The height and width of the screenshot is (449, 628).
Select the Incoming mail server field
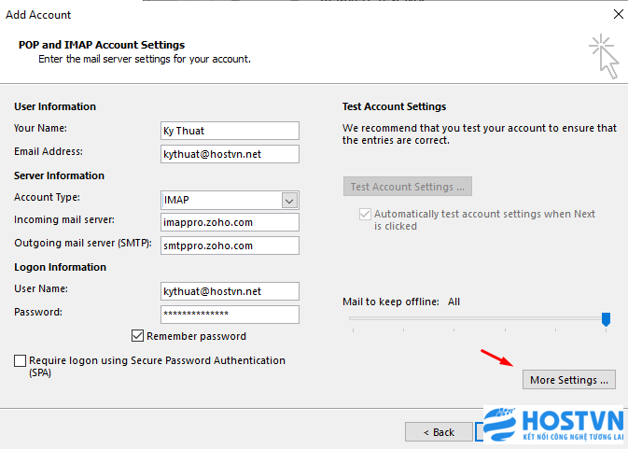(x=230, y=222)
